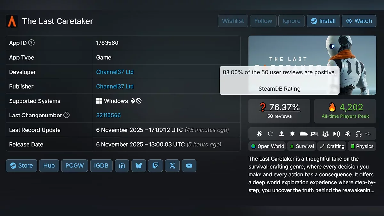Image resolution: width=384 pixels, height=216 pixels.
Task: Expand the +5 additional features
Action: click(x=368, y=134)
